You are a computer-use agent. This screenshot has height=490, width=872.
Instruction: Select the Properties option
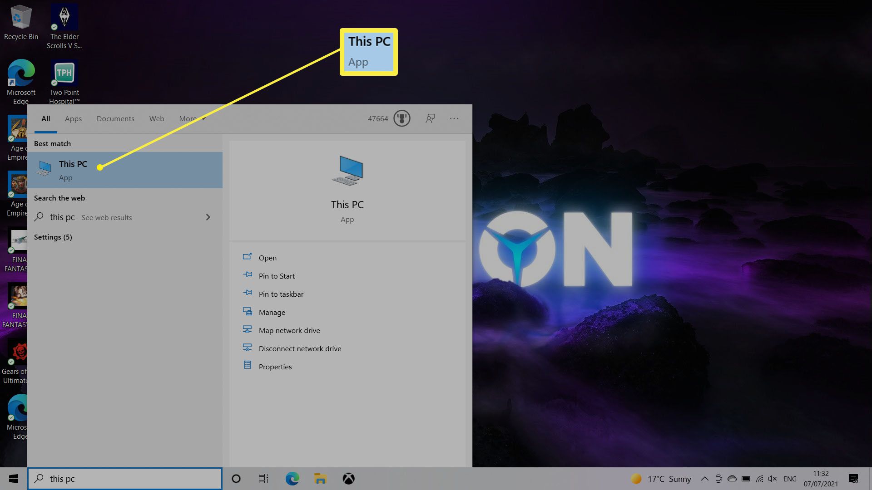pyautogui.click(x=275, y=366)
